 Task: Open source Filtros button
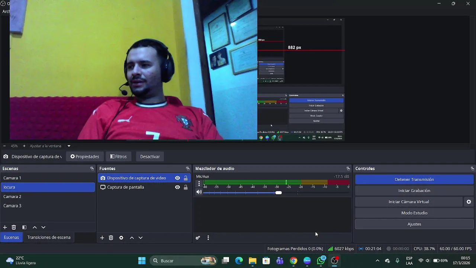[x=118, y=157]
